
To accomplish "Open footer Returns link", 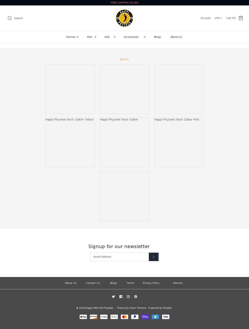I will click(178, 283).
